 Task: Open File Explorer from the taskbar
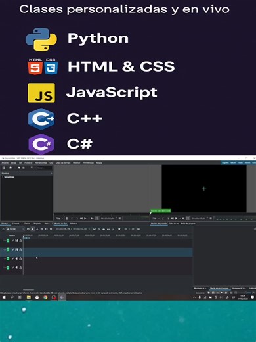pos(29,297)
